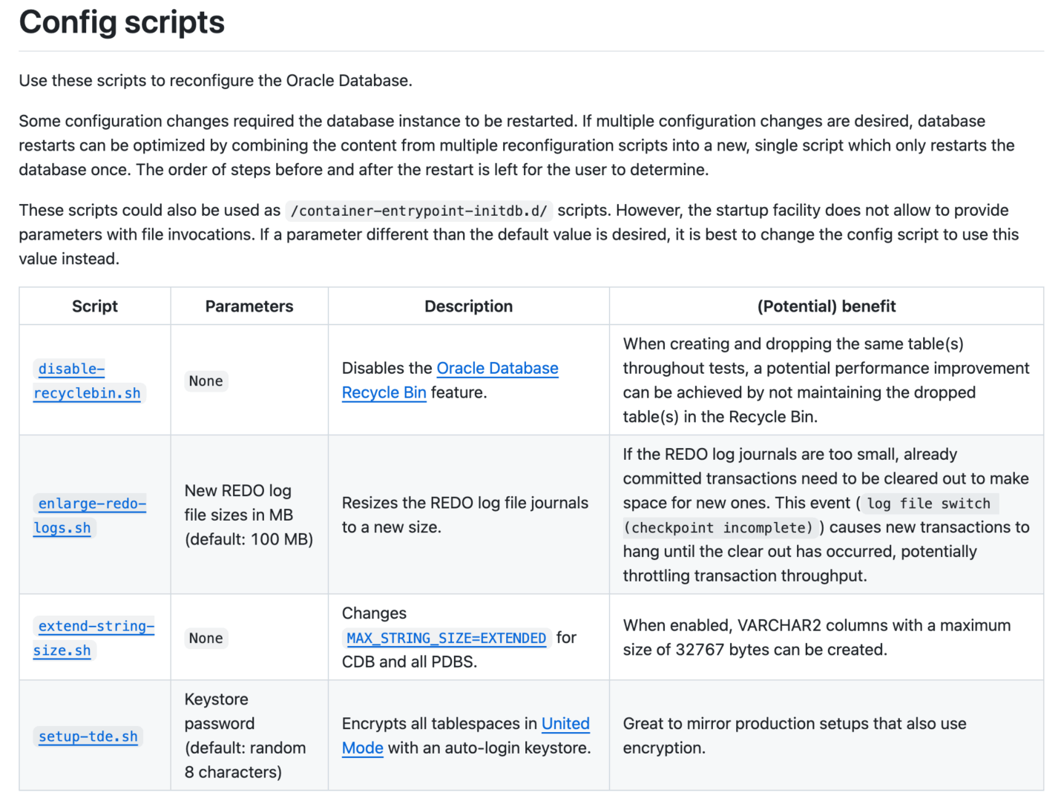Click the Description column header
The width and height of the screenshot is (1061, 801).
click(x=468, y=306)
